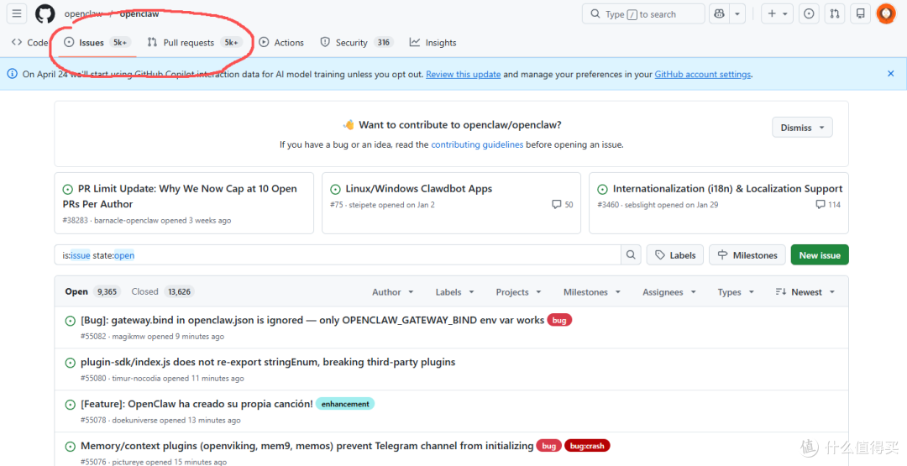Open the Insights tab
Image resolution: width=907 pixels, height=466 pixels.
pyautogui.click(x=433, y=42)
